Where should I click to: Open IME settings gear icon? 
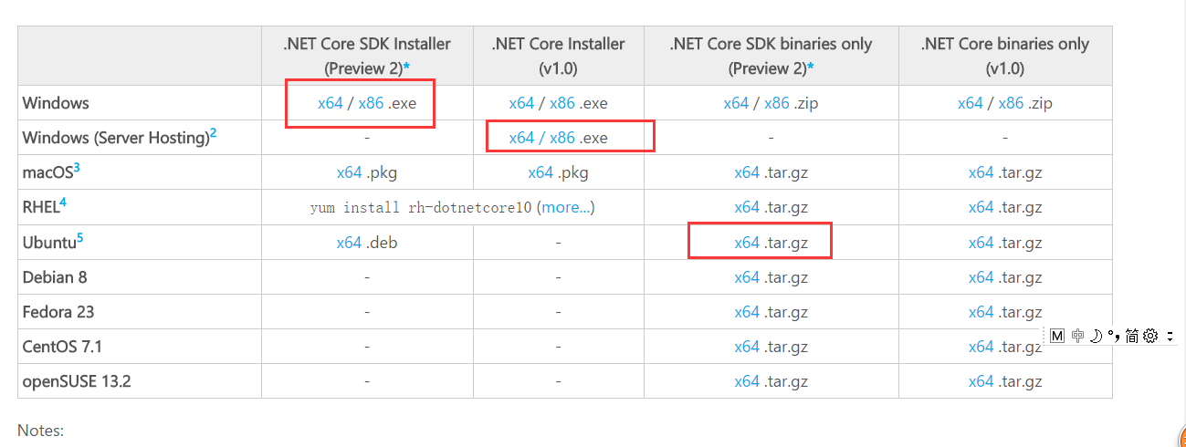(1150, 336)
